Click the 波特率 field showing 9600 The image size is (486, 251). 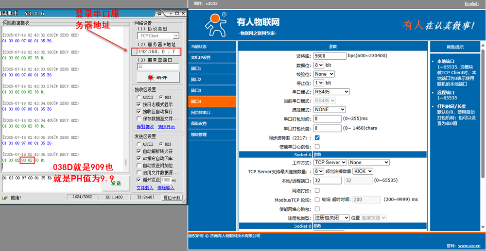pyautogui.click(x=330, y=56)
